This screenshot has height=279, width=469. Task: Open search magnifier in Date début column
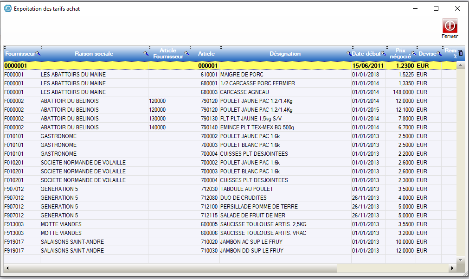(383, 54)
